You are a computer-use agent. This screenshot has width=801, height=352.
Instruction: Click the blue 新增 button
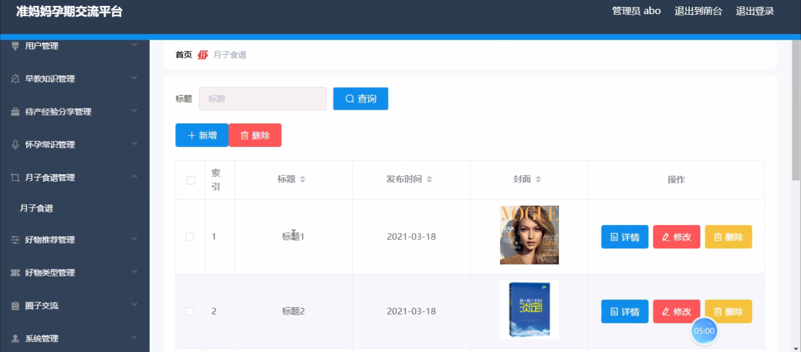[202, 135]
